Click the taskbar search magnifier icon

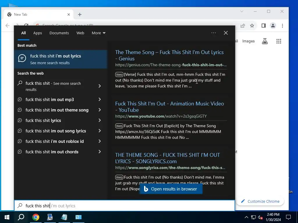click(x=21, y=217)
